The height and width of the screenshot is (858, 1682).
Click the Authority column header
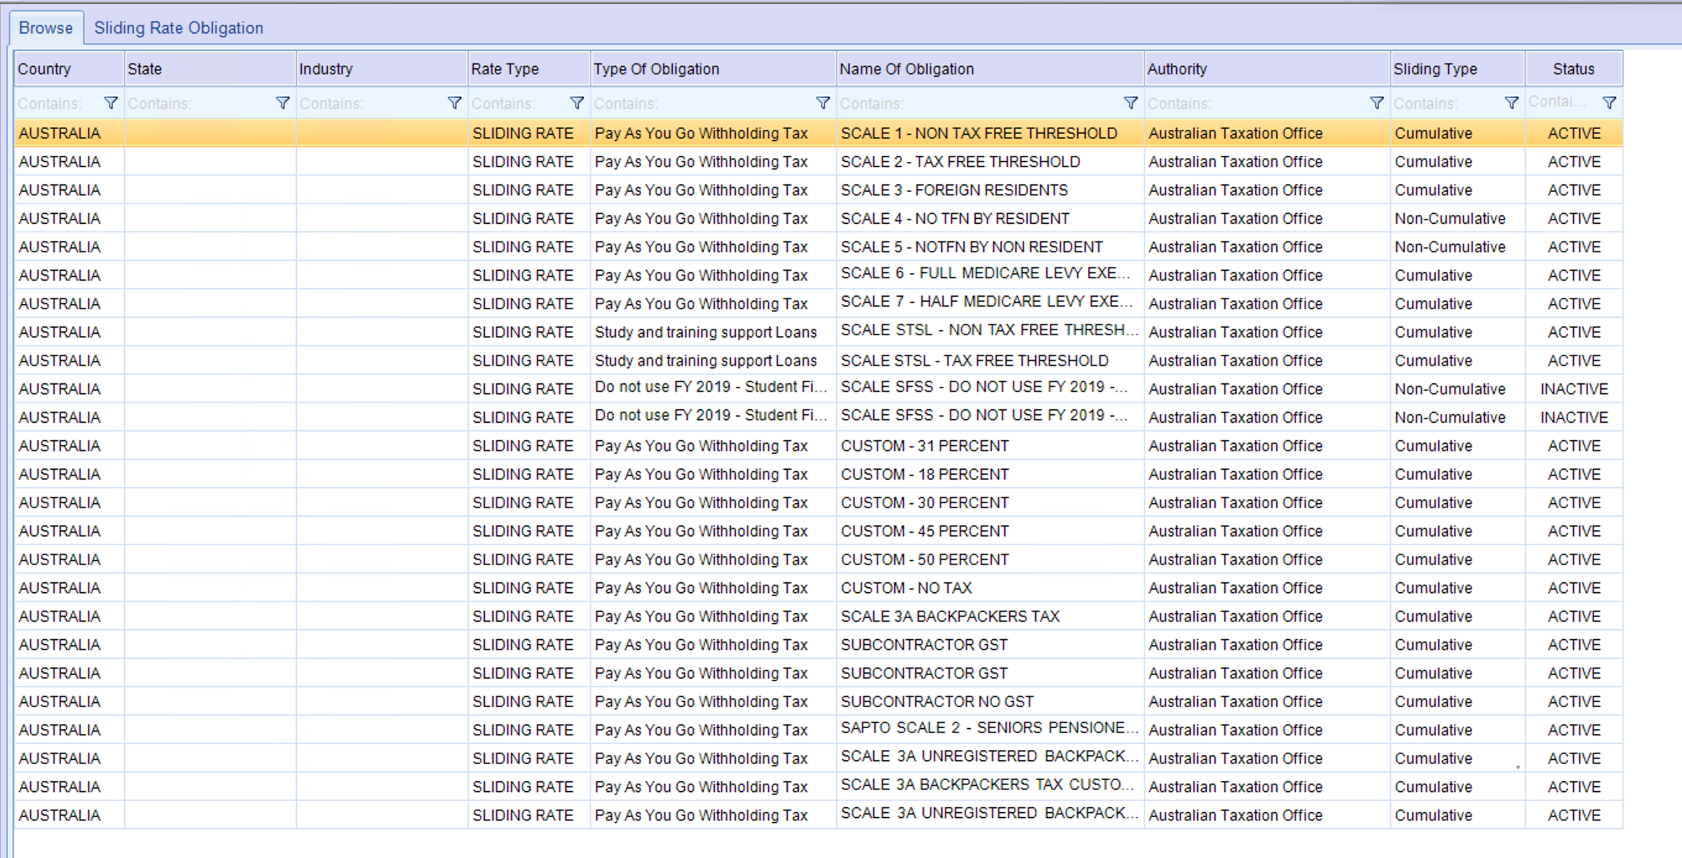point(1177,69)
